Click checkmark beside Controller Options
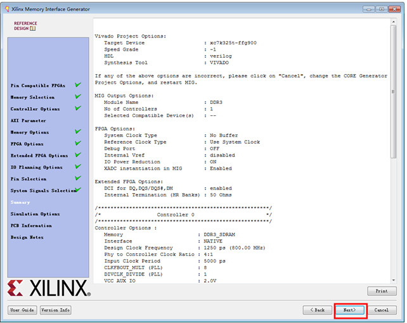This screenshot has width=407, height=323. tap(78, 108)
